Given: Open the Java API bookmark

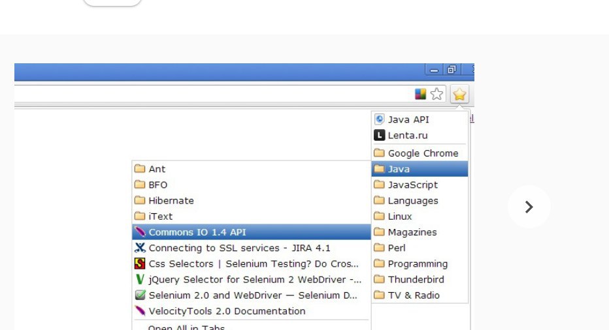Looking at the screenshot, I should (x=420, y=119).
